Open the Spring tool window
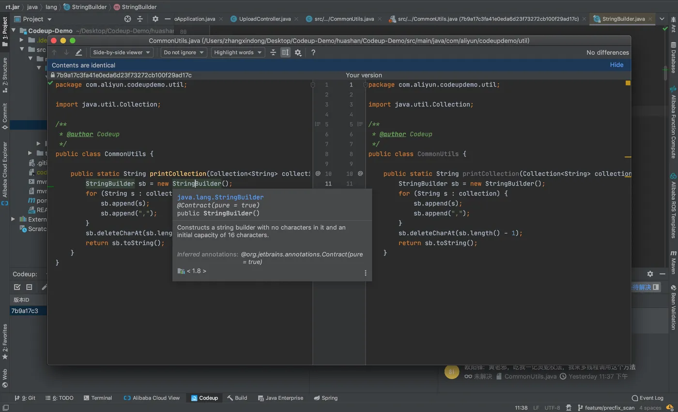Screen dimensions: 678x412 click(325, 398)
